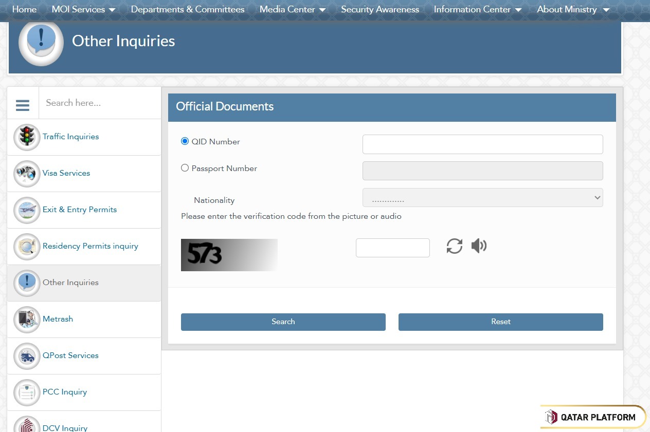Open the Security Awareness menu item
The height and width of the screenshot is (432, 650).
(380, 9)
